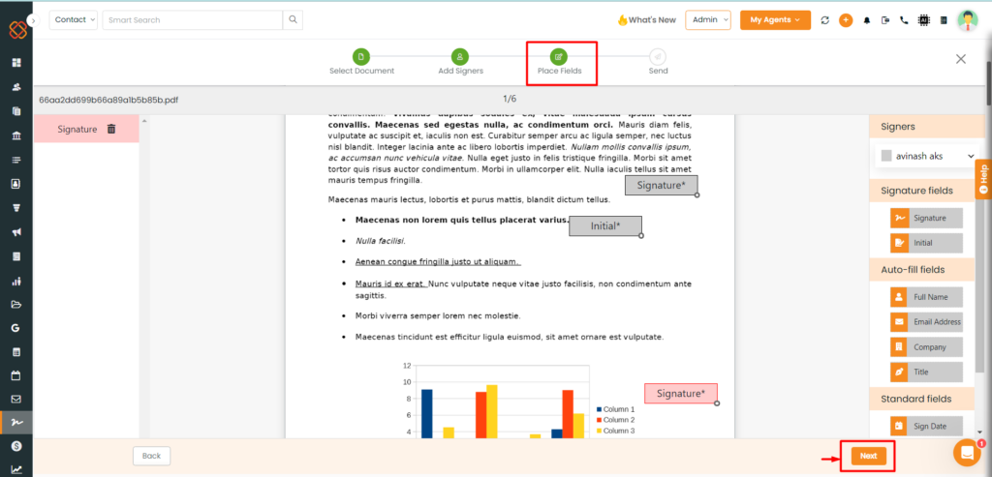
Task: Open the user profile avatar
Action: pos(968,20)
